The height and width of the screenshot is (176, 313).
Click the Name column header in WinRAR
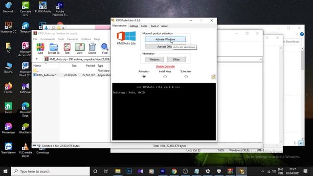(45, 66)
